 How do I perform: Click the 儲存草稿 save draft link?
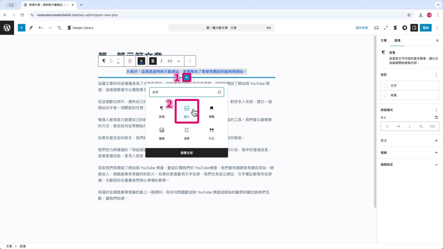(x=361, y=28)
